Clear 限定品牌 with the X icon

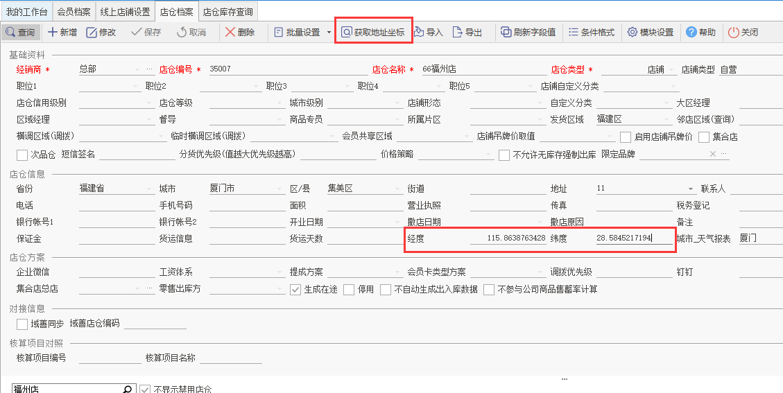tap(712, 154)
